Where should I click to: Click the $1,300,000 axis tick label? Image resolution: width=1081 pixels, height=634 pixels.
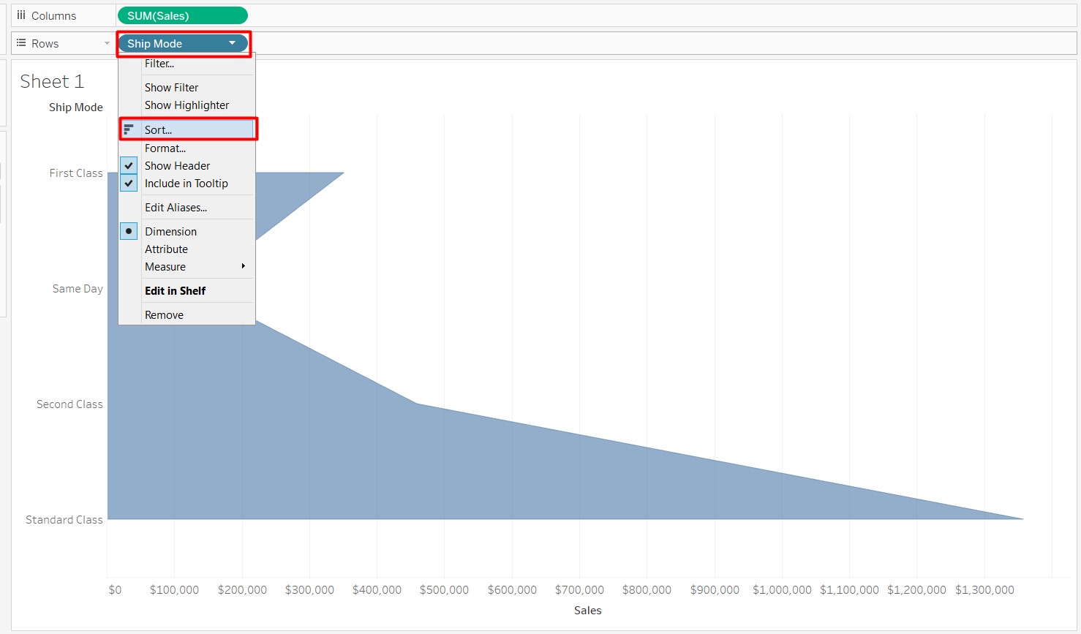[984, 590]
